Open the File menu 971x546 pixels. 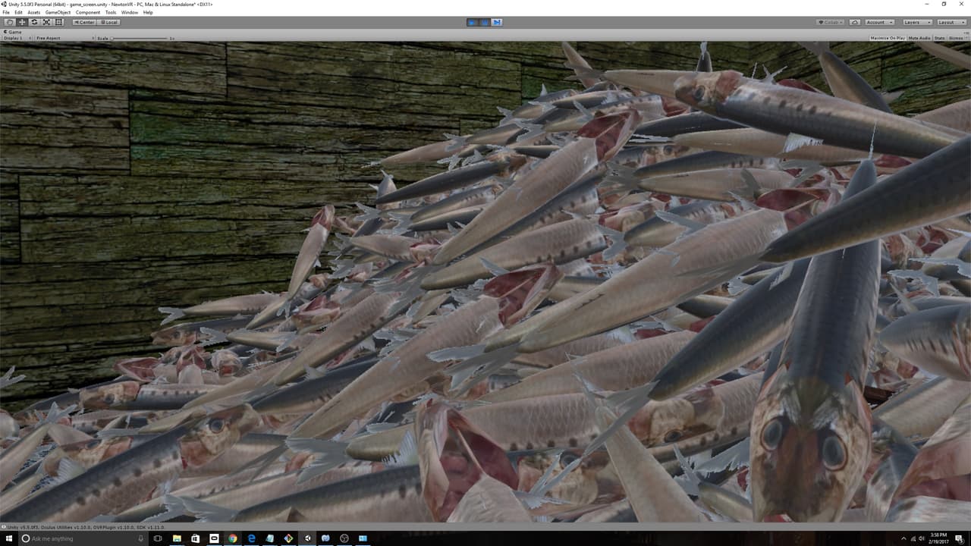pos(6,12)
